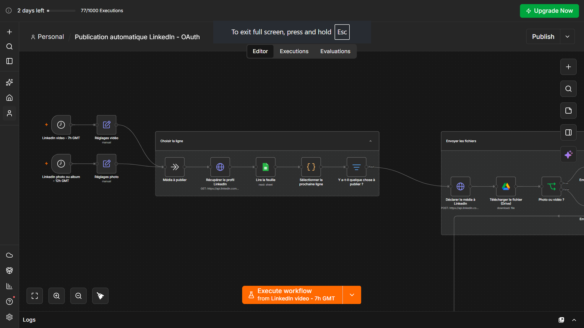
Task: Select the LinkedIn video - 7h GMT trigger node
Action: tap(61, 125)
